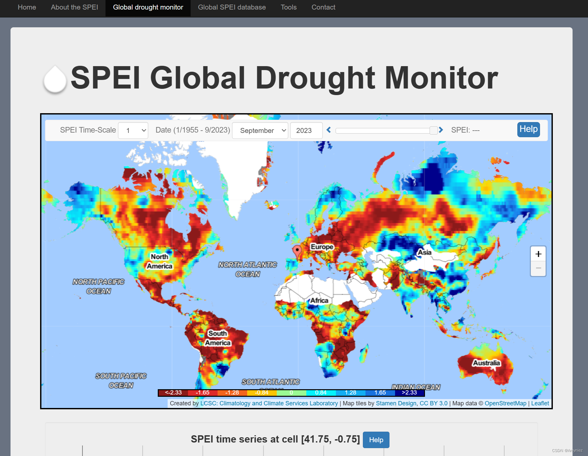Viewport: 588px width, 456px height.
Task: Open the Tools menu item
Action: click(288, 7)
